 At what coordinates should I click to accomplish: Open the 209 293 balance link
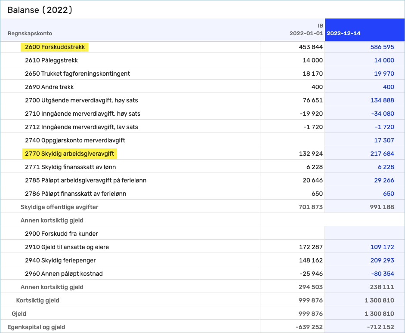(x=382, y=260)
